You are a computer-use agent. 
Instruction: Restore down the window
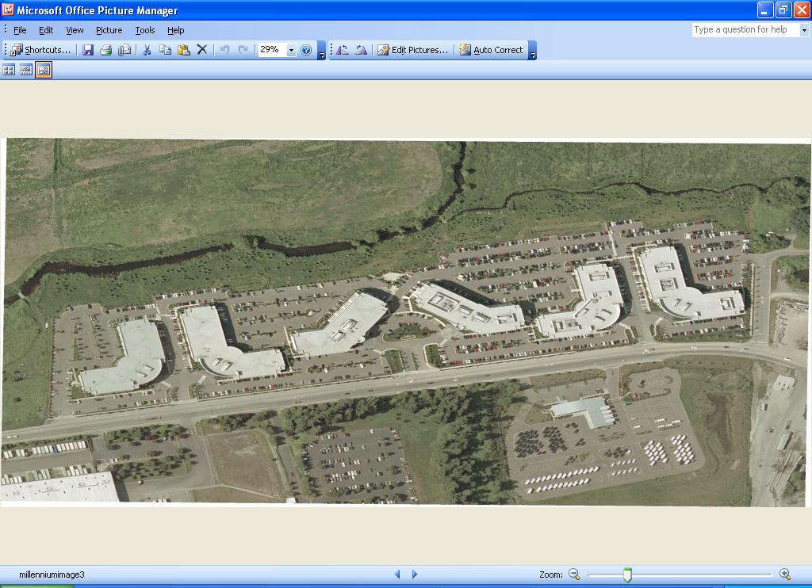(783, 10)
